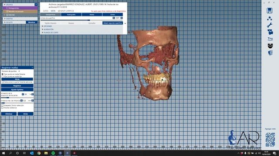279x156 pixels.
Task: Click Atrás button below radio options
Action: pos(17,79)
